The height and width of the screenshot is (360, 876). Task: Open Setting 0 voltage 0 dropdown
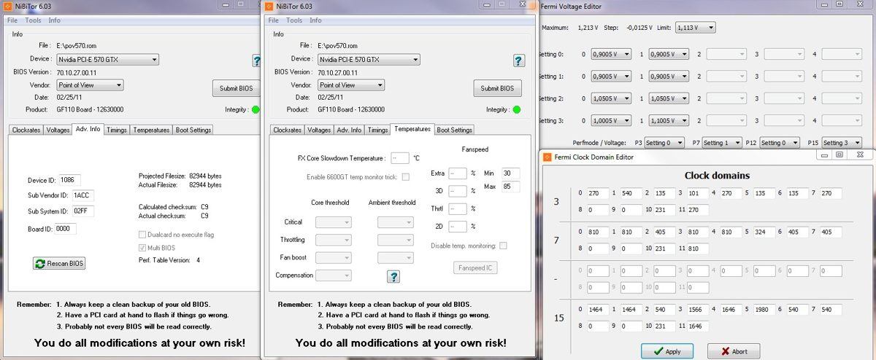click(x=610, y=54)
